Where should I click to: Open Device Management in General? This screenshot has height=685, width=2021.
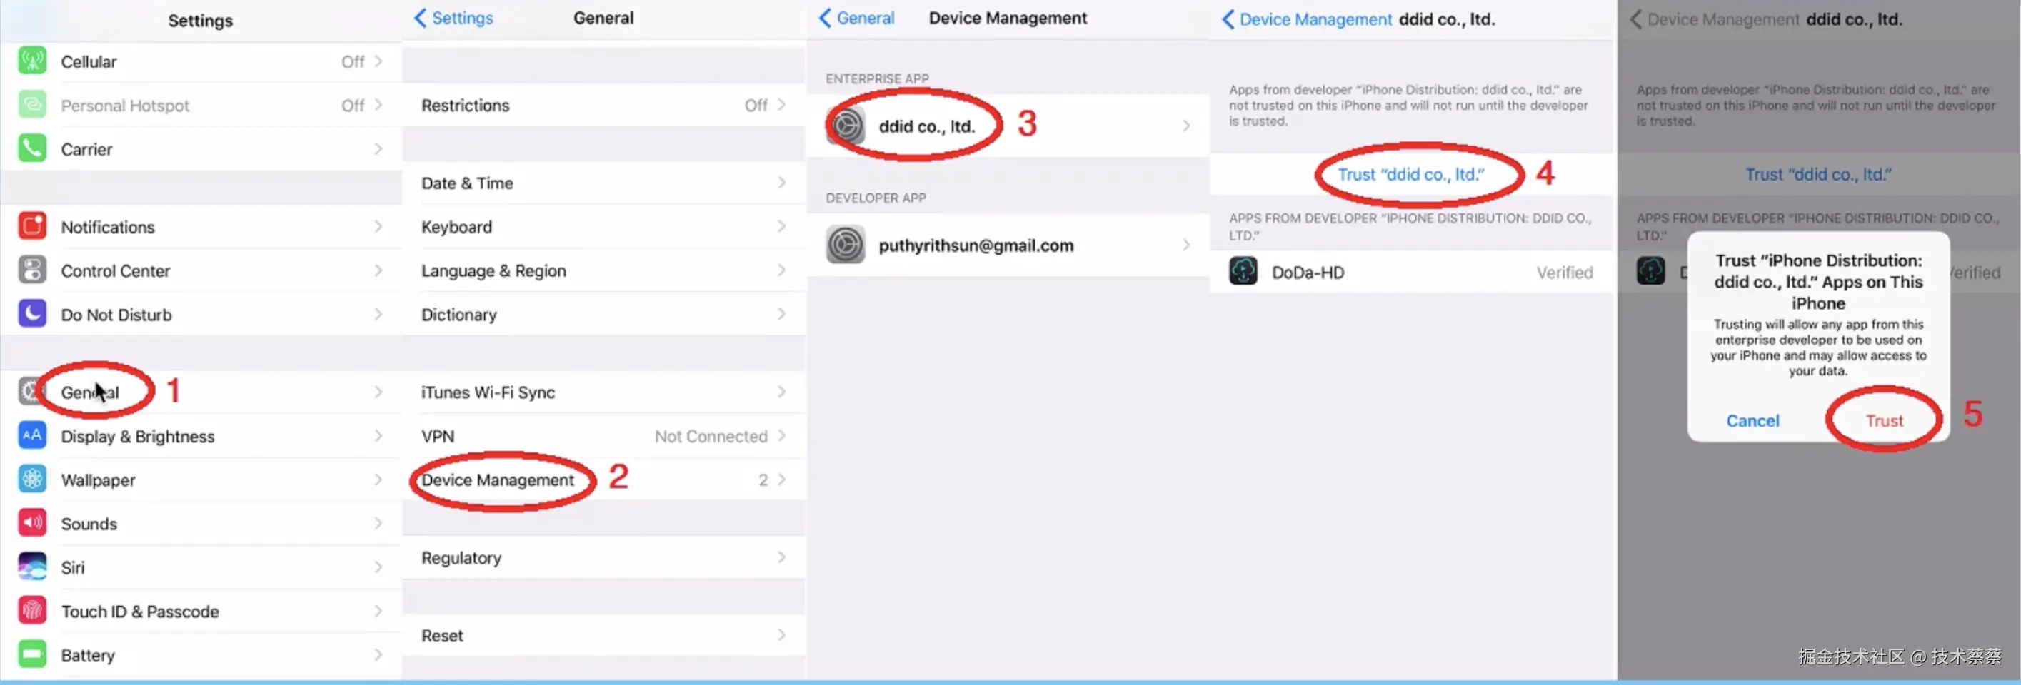point(604,479)
